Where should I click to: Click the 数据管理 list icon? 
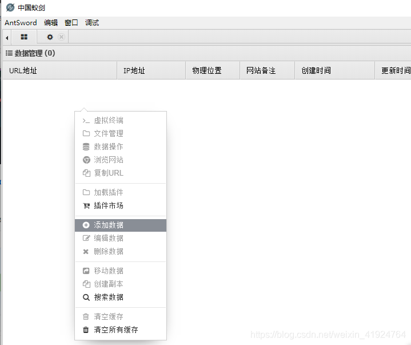pyautogui.click(x=9, y=53)
